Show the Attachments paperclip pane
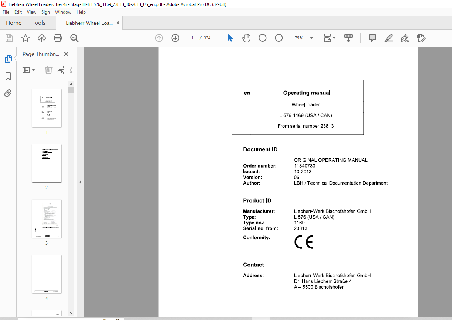Image resolution: width=452 pixels, height=320 pixels. click(8, 93)
